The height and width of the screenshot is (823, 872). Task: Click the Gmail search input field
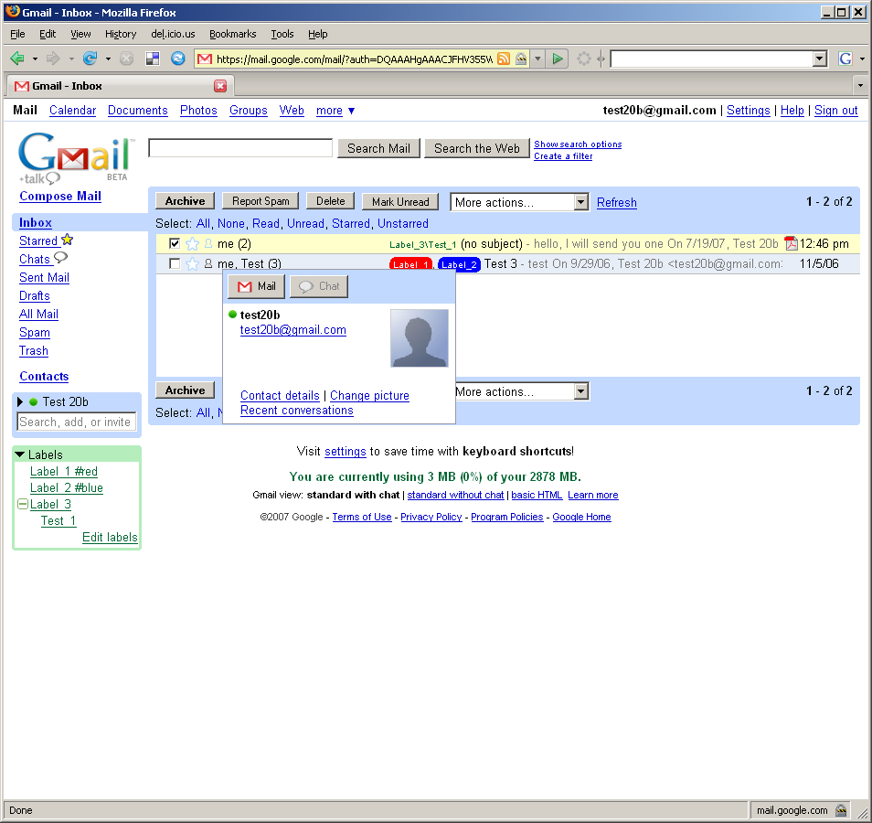[240, 148]
